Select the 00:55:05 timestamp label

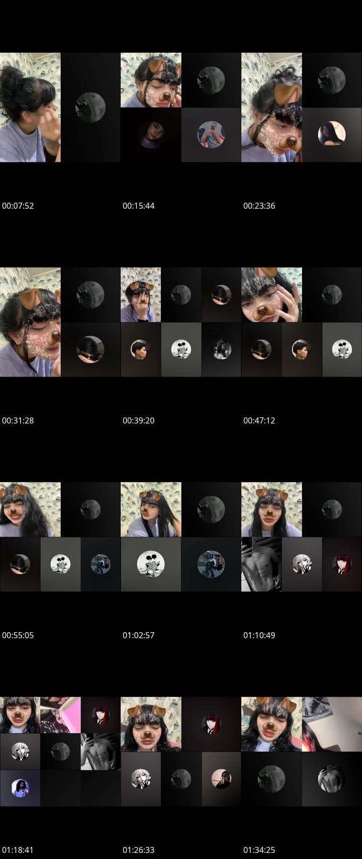(18, 635)
